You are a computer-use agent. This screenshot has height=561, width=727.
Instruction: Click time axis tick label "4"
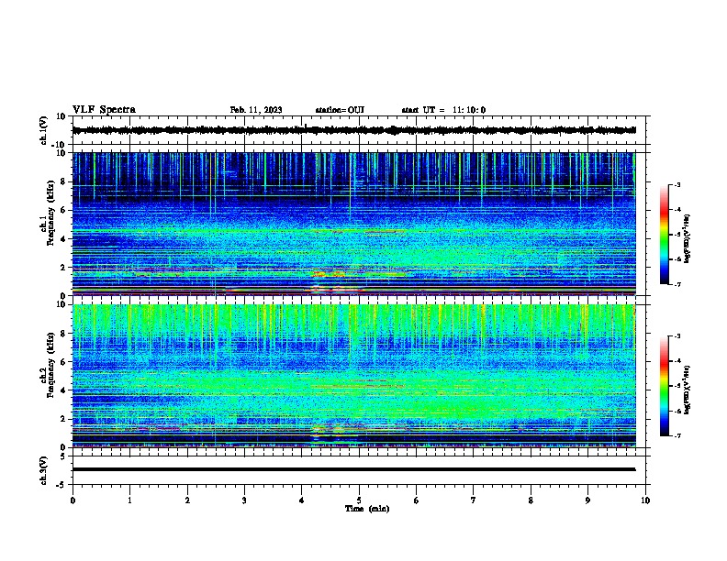pyautogui.click(x=302, y=500)
